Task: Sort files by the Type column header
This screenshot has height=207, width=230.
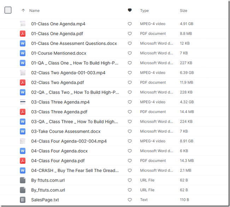Action: pos(144,11)
